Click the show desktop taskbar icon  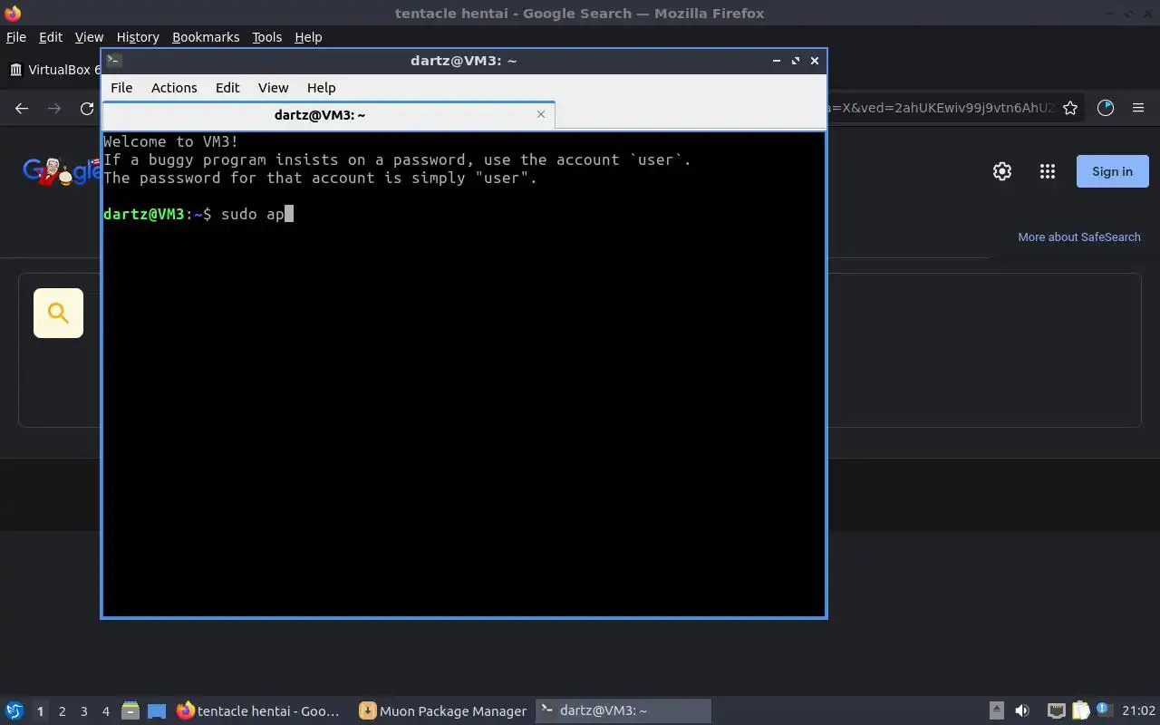pyautogui.click(x=157, y=711)
